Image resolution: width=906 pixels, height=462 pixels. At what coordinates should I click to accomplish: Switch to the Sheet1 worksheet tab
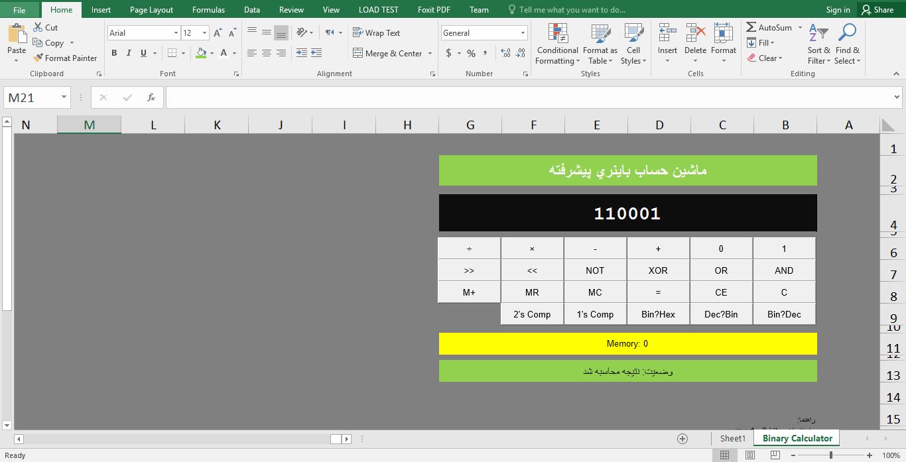pos(733,439)
